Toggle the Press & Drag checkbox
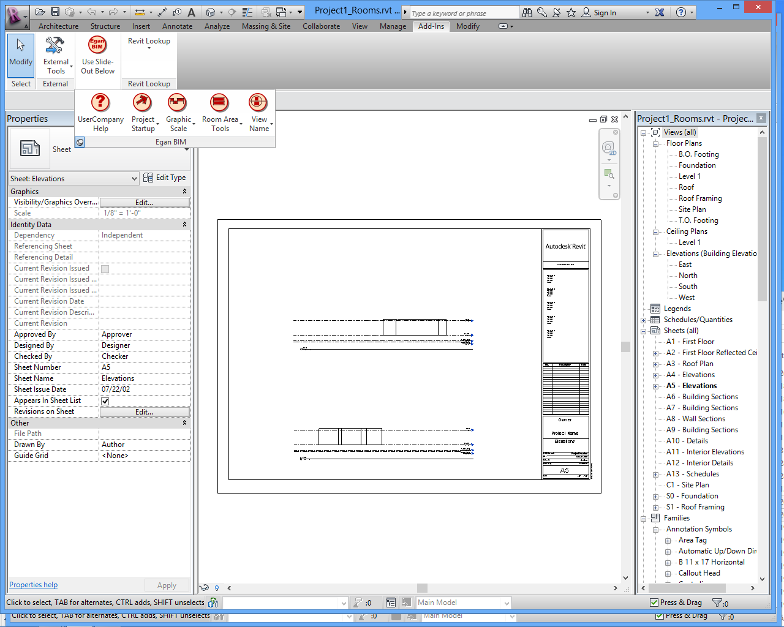 [654, 603]
